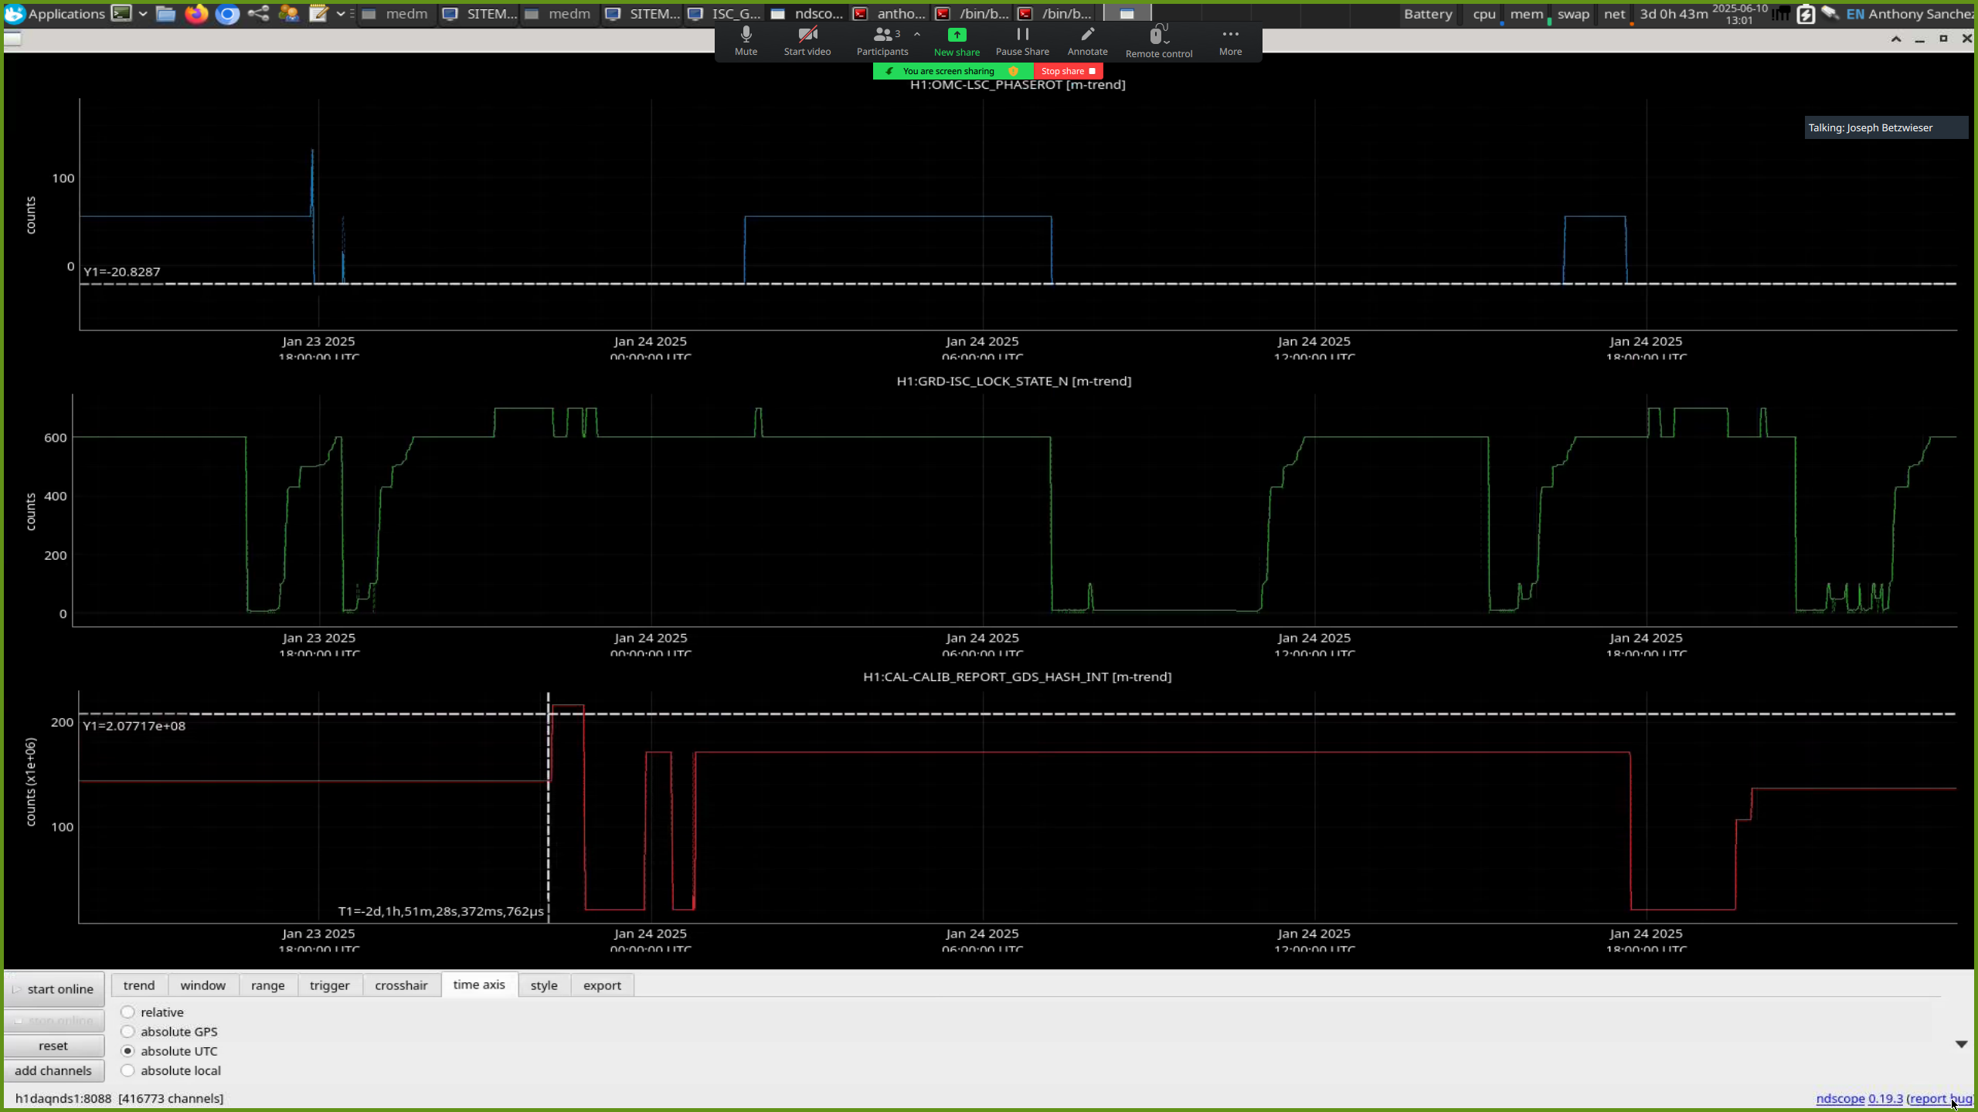
Task: Select the absolute GPS radio button
Action: point(169,1032)
